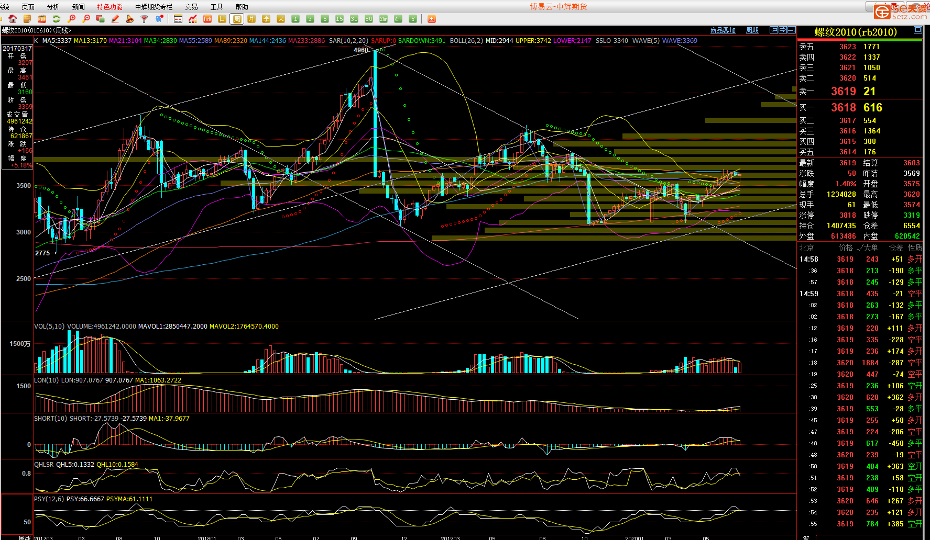Click the QHLSR indicator label
The image size is (930, 540).
click(x=44, y=465)
